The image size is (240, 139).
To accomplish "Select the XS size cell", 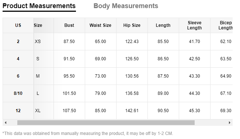I will click(x=38, y=42).
